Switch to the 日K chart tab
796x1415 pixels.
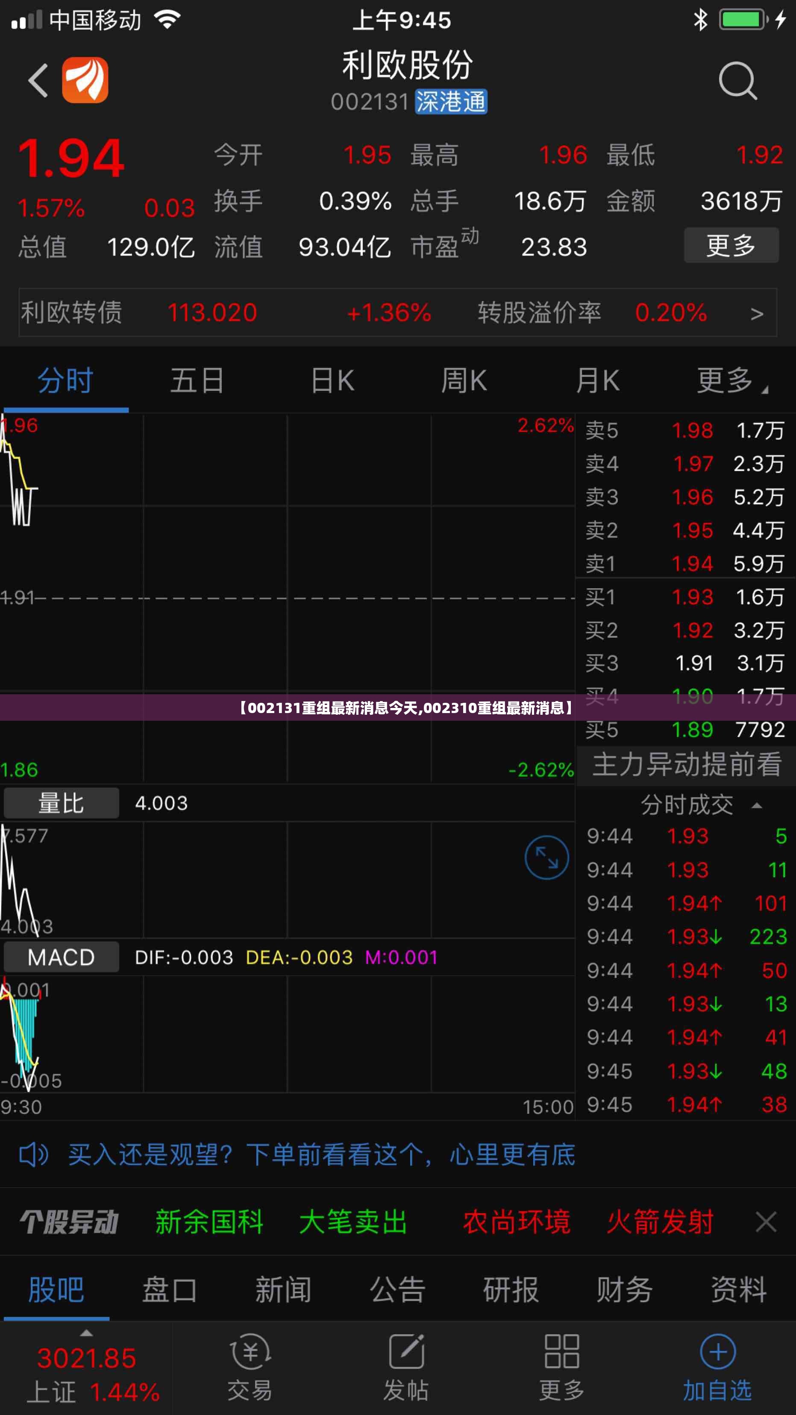(332, 381)
